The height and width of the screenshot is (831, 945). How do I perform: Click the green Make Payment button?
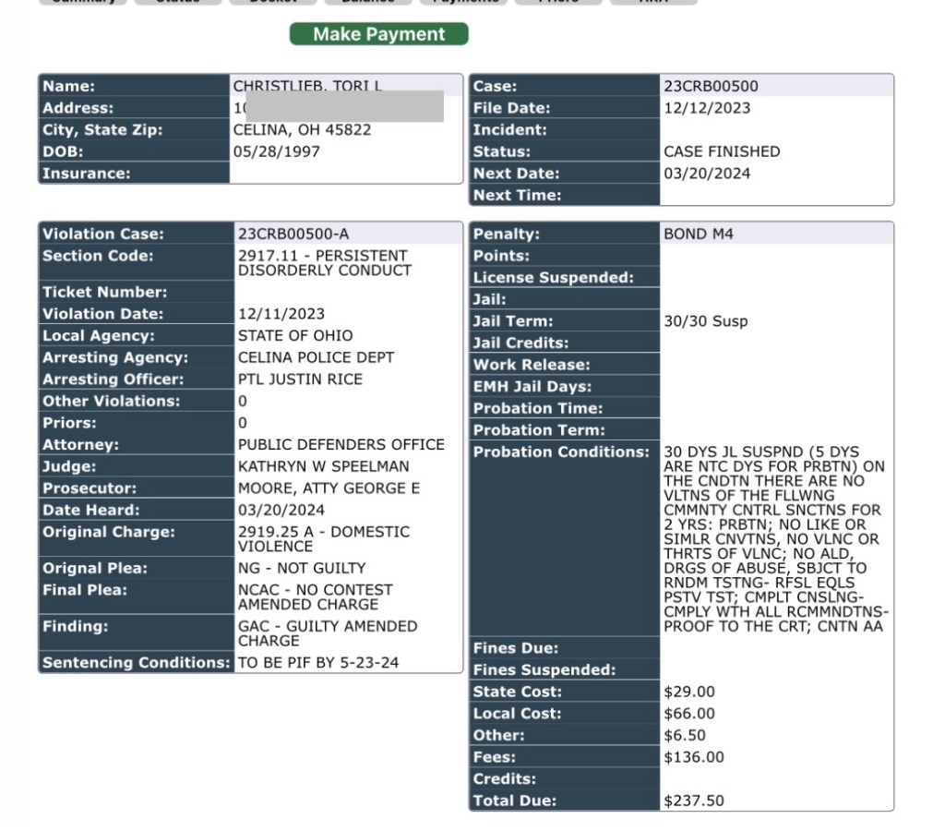(378, 34)
